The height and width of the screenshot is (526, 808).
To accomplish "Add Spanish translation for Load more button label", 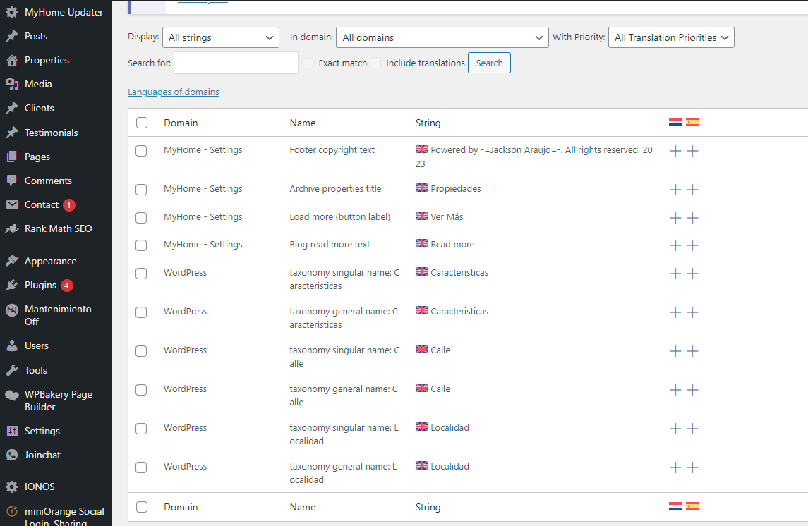I will 692,218.
